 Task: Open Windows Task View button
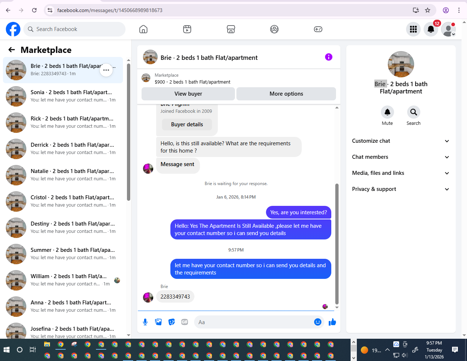pos(33,350)
